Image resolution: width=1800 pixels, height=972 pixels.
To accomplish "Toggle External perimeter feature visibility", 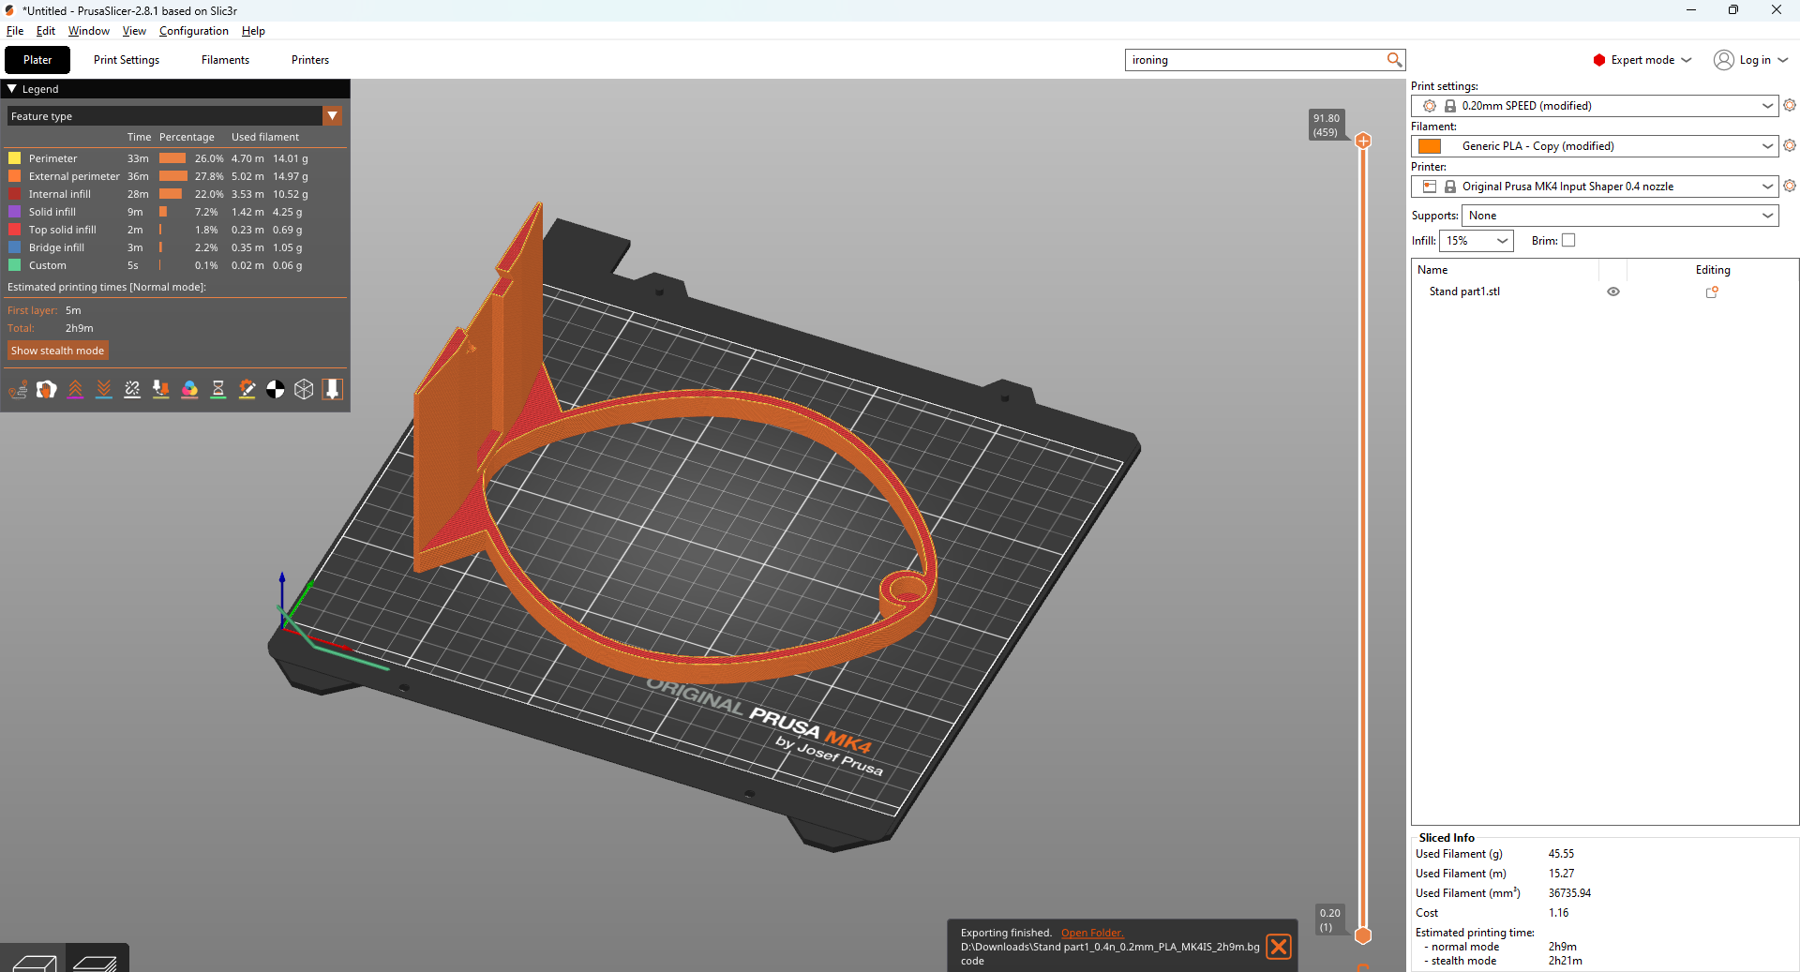I will pyautogui.click(x=74, y=176).
